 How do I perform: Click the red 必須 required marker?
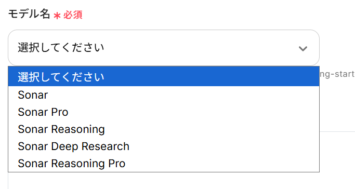point(73,15)
